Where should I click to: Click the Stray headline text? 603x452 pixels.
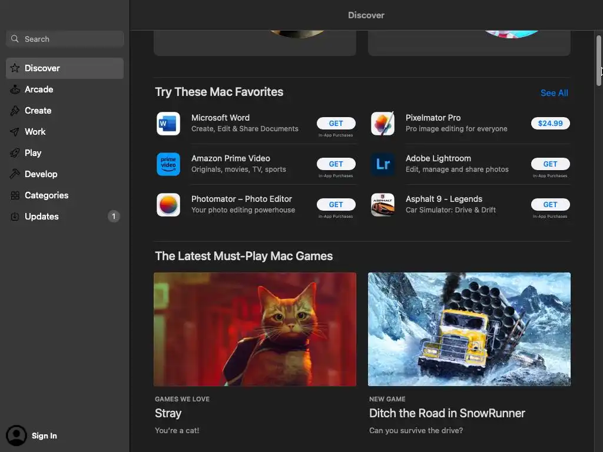click(x=168, y=413)
